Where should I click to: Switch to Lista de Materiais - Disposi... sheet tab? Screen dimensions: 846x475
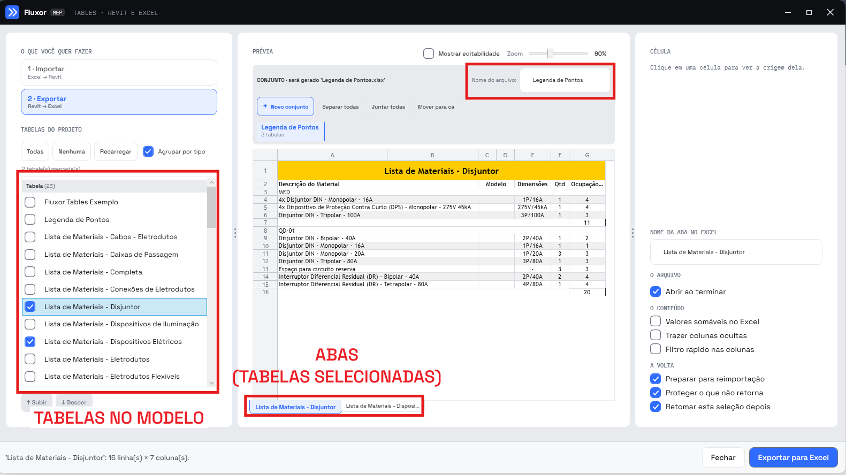[x=382, y=406]
